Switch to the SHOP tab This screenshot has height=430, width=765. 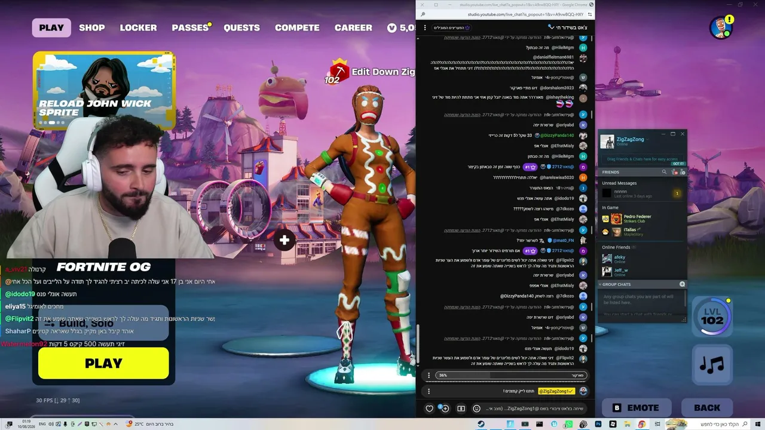pos(92,27)
